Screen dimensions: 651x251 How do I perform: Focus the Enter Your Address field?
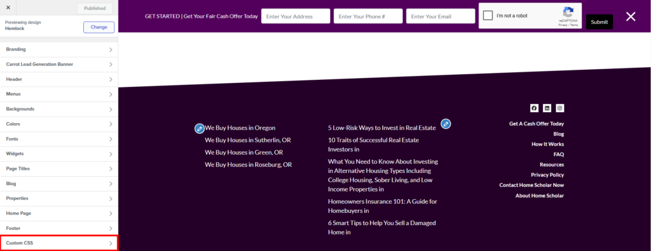click(x=296, y=16)
